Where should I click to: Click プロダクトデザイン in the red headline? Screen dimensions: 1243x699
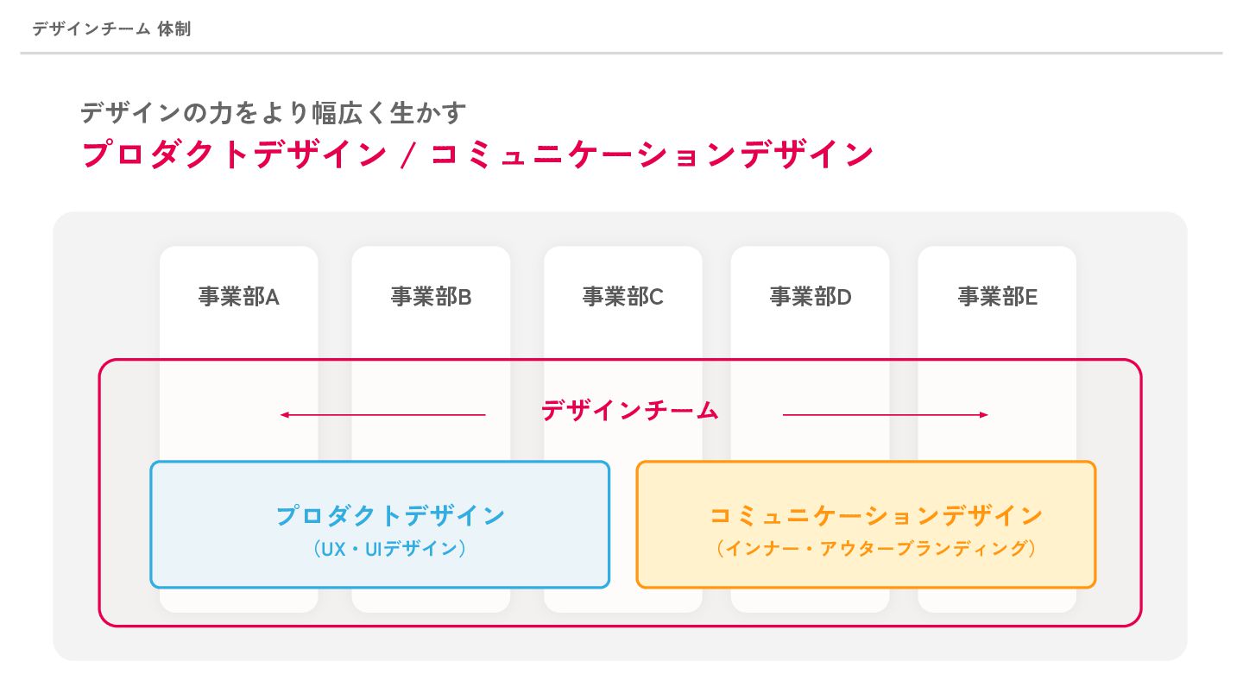pos(234,154)
